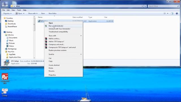This screenshot has height=102, width=181.
Task: Expand the view options dropdown arrow
Action: click(168, 13)
